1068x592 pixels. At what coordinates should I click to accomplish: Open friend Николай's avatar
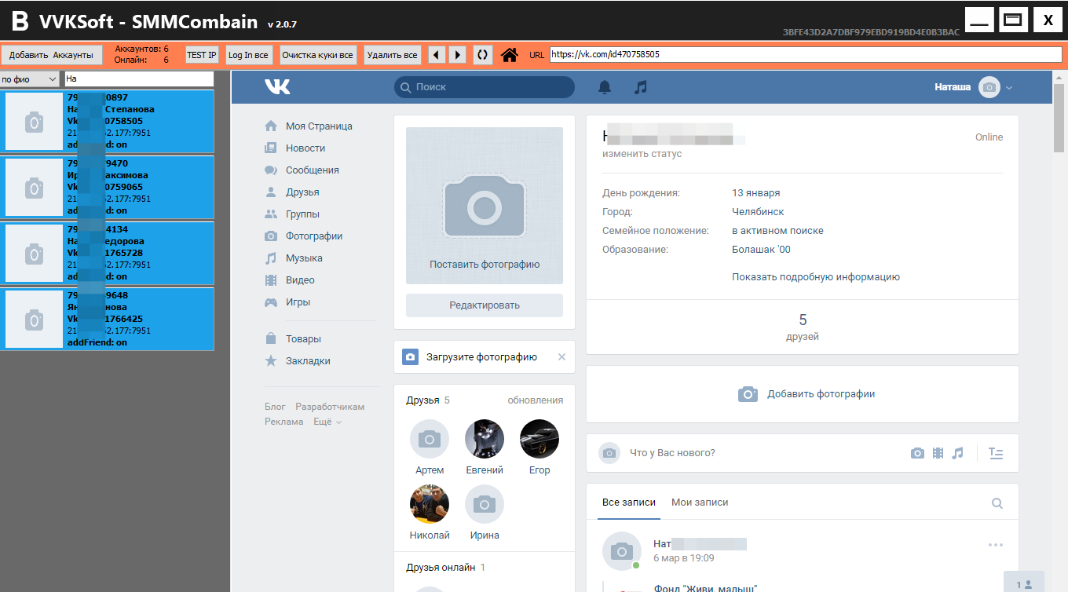coord(430,504)
